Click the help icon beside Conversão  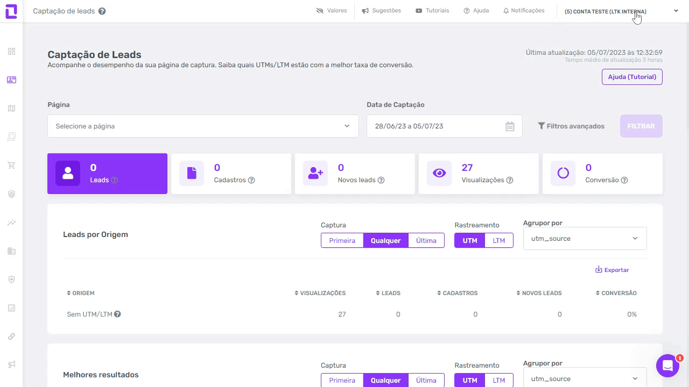[624, 180]
